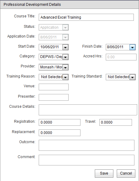Expand the Provider dropdown arrow
This screenshot has width=139, height=181.
pos(65,67)
